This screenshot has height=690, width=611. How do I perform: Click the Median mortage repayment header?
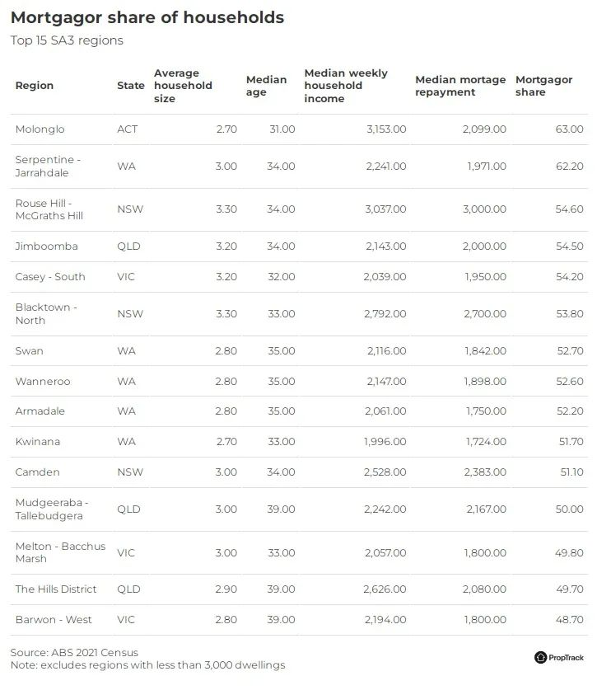(460, 86)
